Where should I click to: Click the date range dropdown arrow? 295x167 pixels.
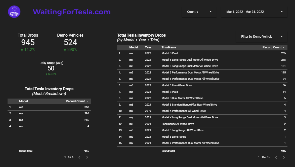pos(282,12)
